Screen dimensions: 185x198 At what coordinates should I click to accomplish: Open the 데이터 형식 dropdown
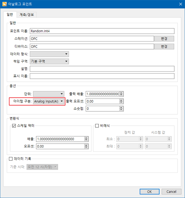pyautogui.click(x=49, y=54)
